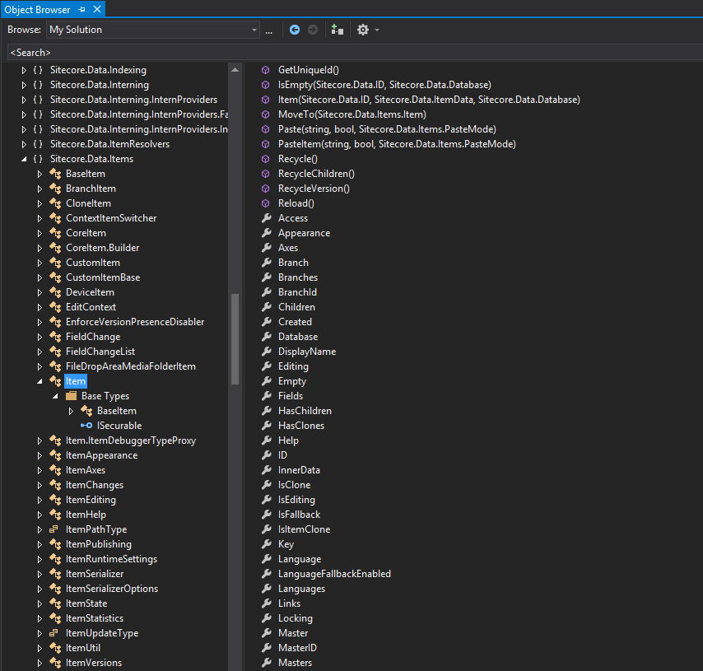This screenshot has height=671, width=703.
Task: Select Item.ItemDebuggerTypeProxy class
Action: (x=131, y=440)
